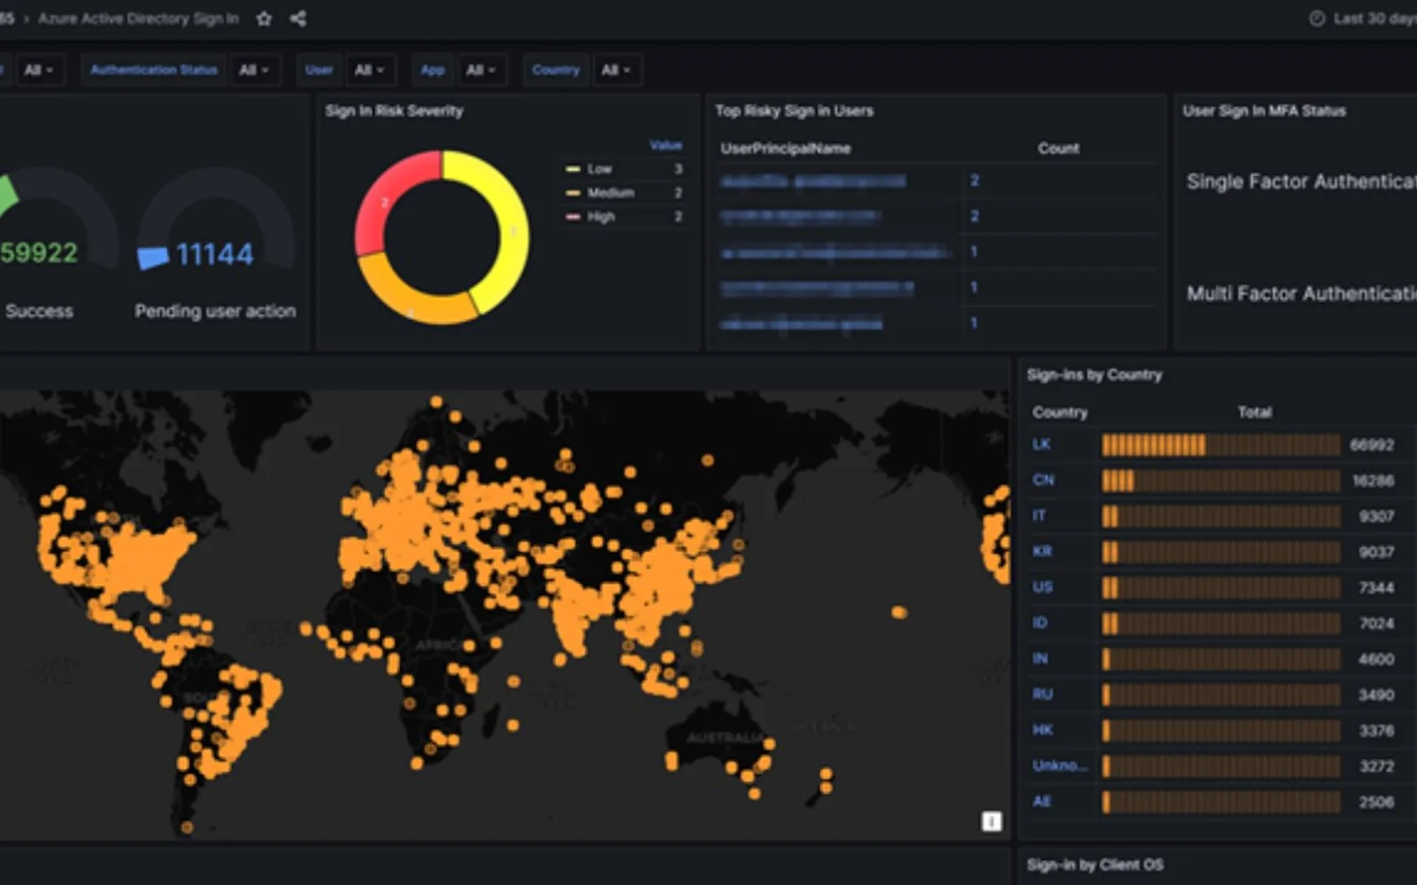
Task: Click the Authentication Status filter label
Action: [154, 70]
